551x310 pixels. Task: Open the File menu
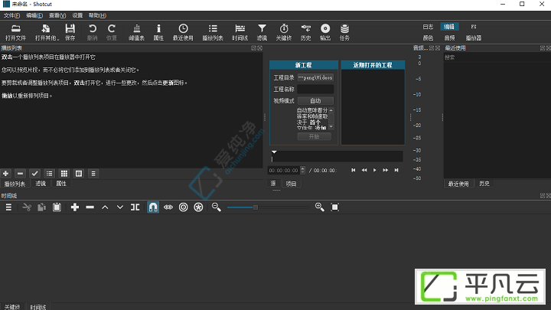(x=11, y=15)
